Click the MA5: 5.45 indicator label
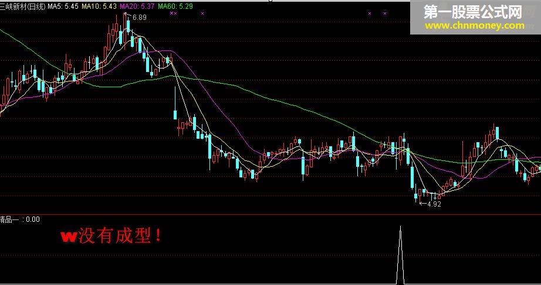The image size is (541, 285). pos(63,6)
